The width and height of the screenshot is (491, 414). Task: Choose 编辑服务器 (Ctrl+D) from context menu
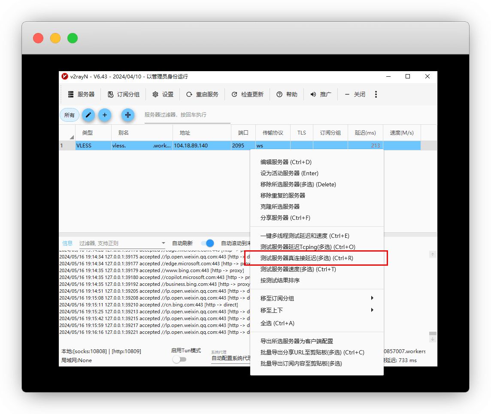pyautogui.click(x=317, y=162)
